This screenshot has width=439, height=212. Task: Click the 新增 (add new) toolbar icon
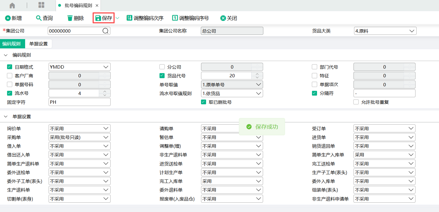click(x=8, y=18)
